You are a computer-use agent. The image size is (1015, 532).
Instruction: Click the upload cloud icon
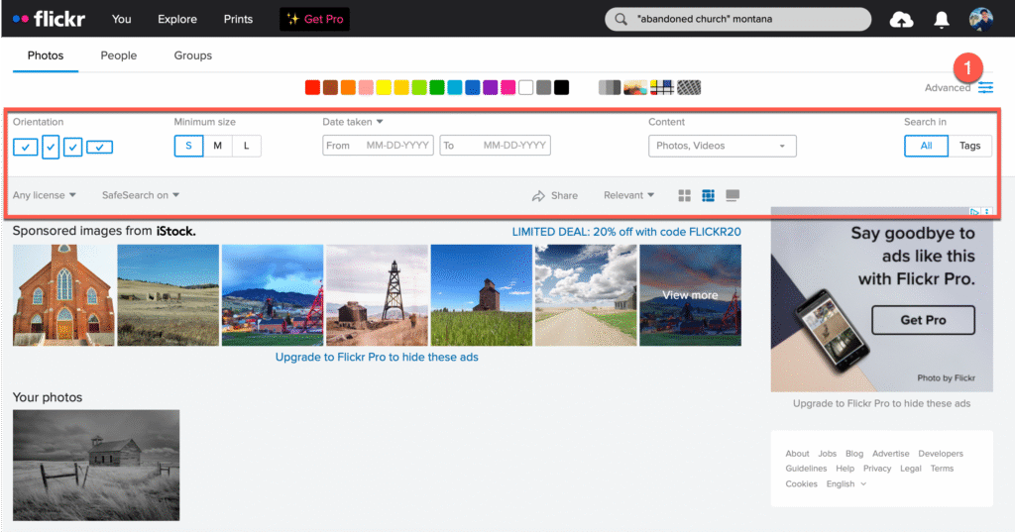901,20
